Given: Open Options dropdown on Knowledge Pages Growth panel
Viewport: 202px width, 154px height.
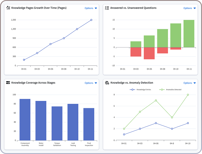Looking at the screenshot, I should click(x=91, y=8).
